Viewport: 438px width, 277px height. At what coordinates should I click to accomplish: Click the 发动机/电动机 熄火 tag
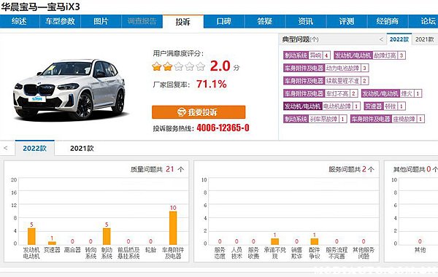(x=391, y=93)
